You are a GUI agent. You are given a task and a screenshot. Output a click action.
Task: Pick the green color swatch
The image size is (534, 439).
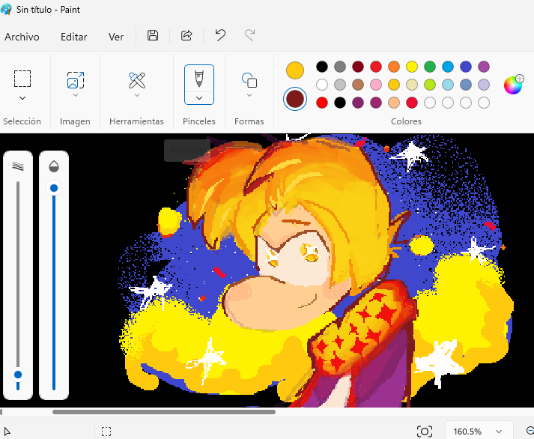430,67
